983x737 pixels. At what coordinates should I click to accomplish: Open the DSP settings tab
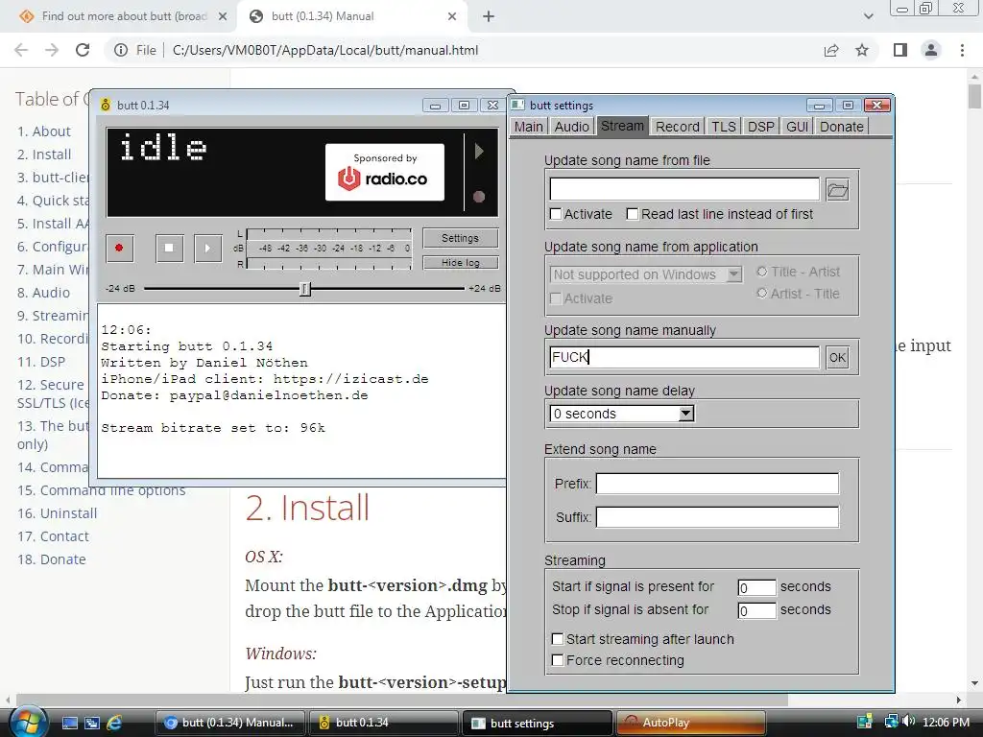point(760,127)
